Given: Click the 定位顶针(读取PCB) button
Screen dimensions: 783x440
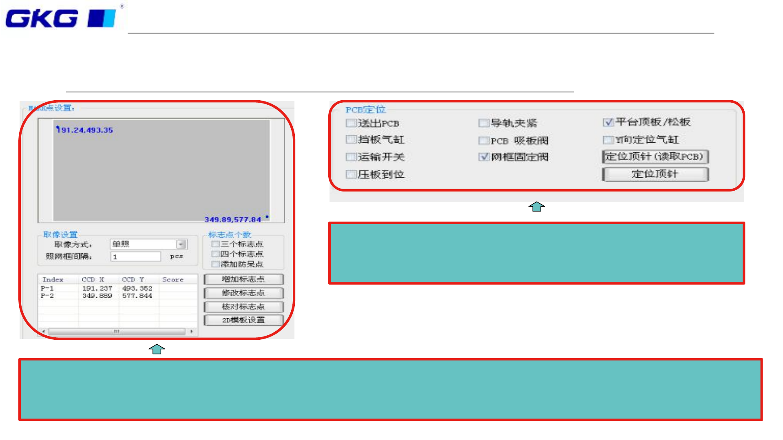Looking at the screenshot, I should [x=655, y=156].
